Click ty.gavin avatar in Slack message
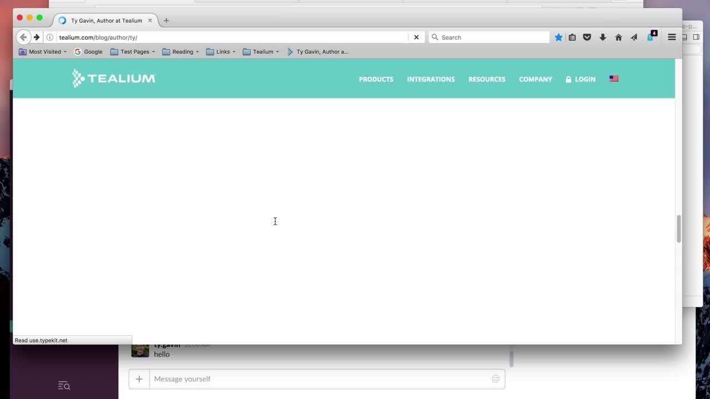The image size is (710, 399). 140,350
